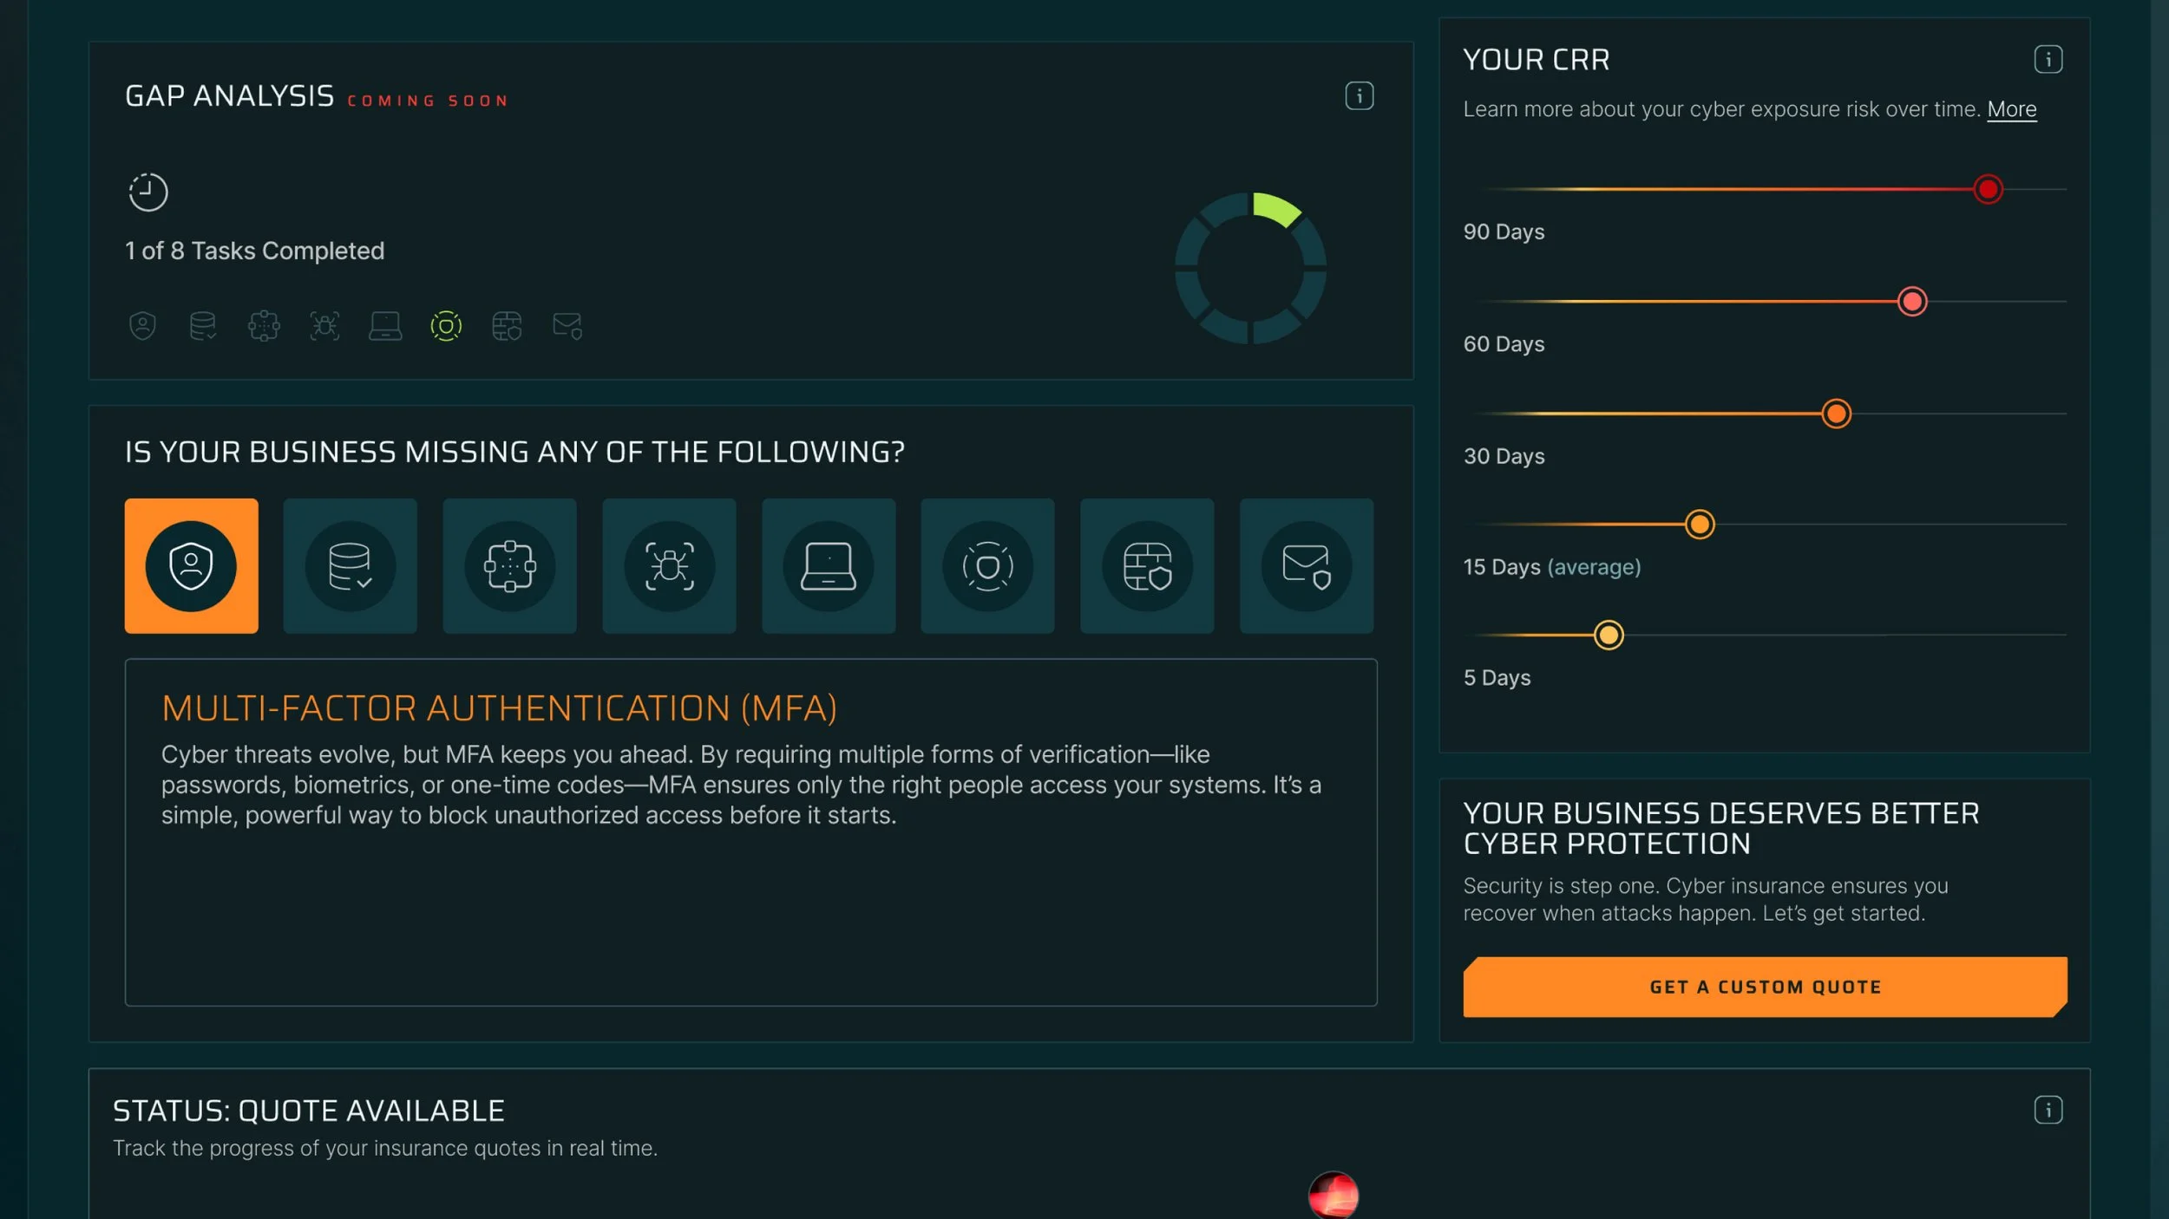
Task: Select the lifebuoy support tile
Action: click(987, 565)
